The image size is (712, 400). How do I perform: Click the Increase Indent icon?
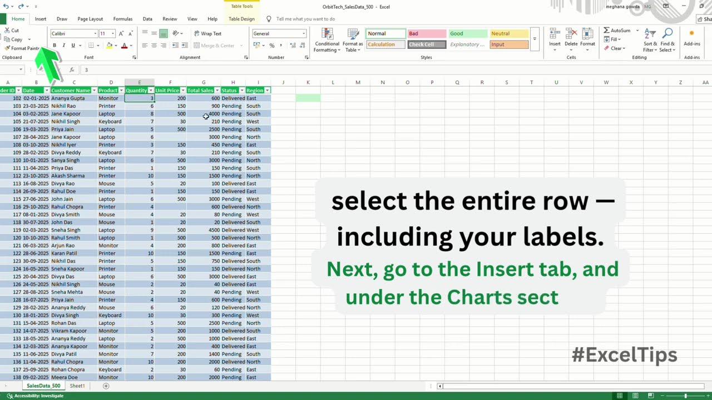tap(185, 46)
